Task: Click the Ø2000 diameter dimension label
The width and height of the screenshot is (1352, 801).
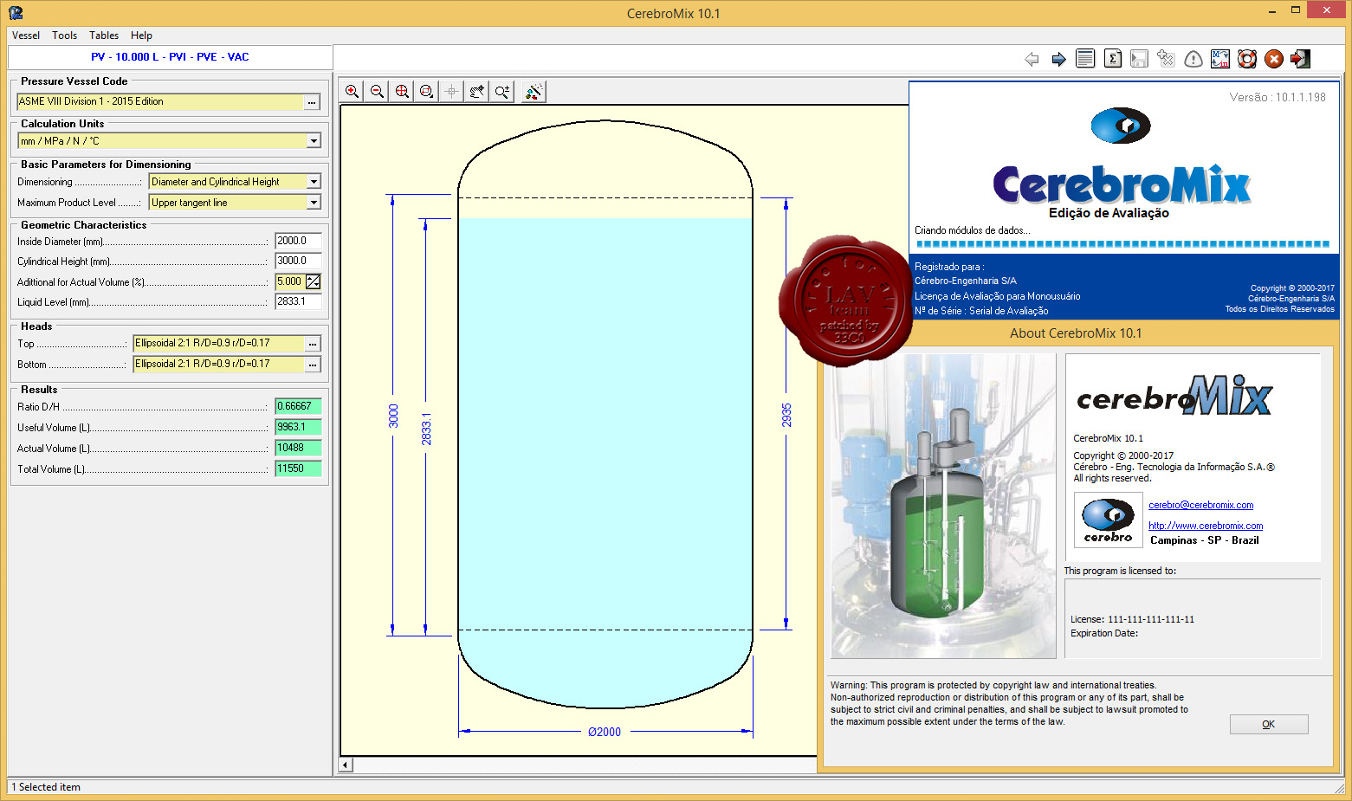Action: (605, 732)
